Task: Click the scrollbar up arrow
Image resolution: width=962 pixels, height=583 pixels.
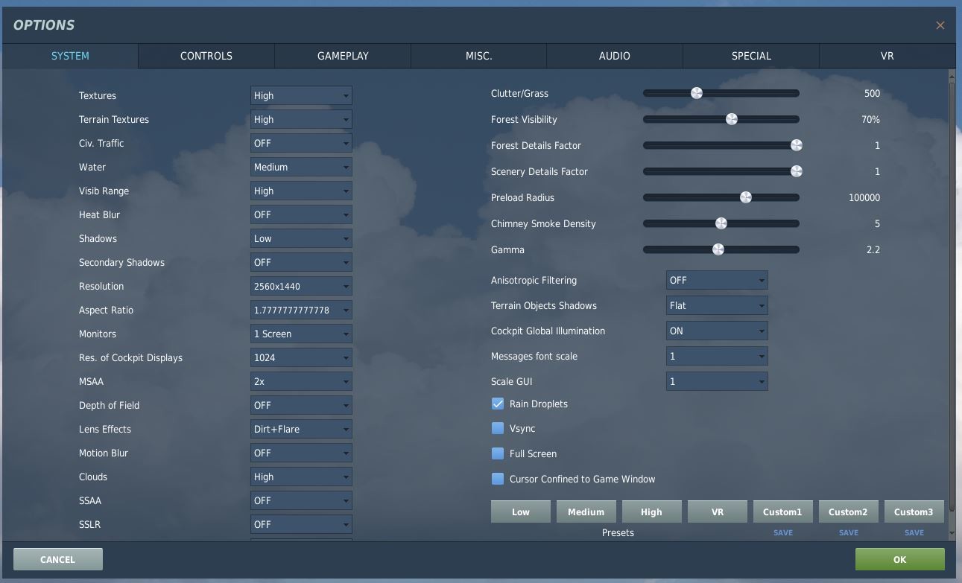Action: click(x=952, y=75)
